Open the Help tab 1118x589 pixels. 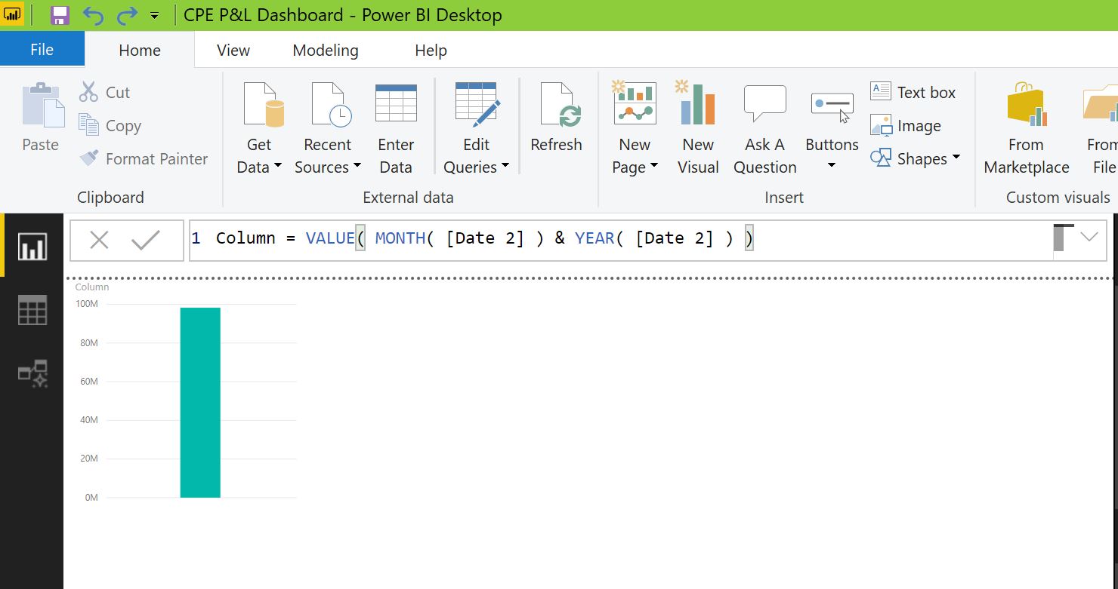pos(431,50)
